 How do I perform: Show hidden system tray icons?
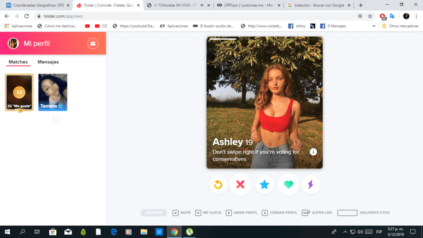[x=345, y=232]
